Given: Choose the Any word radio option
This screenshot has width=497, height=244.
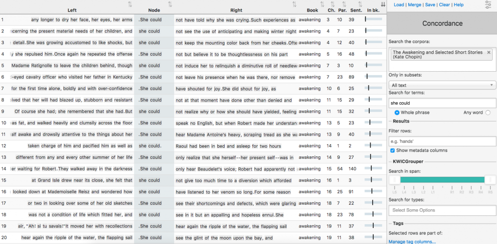Looking at the screenshot, I should click(x=488, y=112).
